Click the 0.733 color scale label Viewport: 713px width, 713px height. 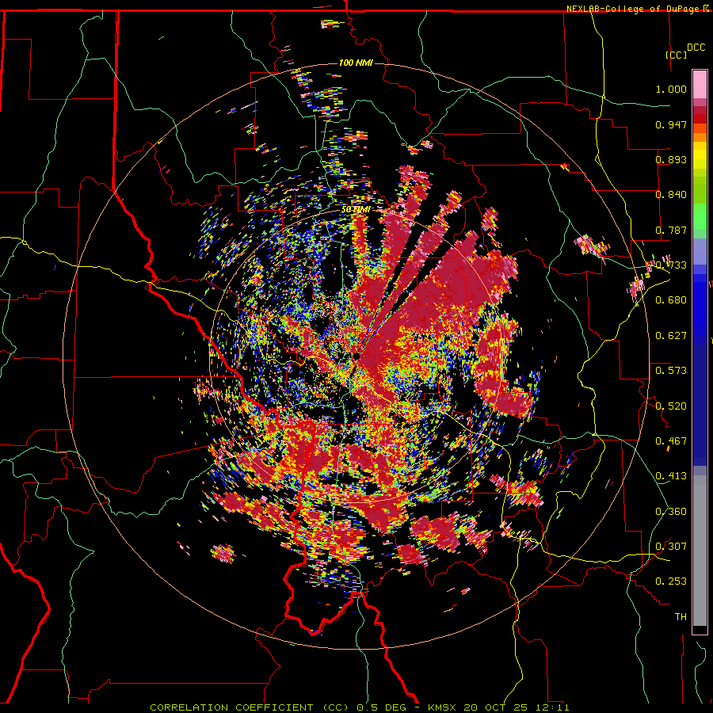(x=671, y=265)
